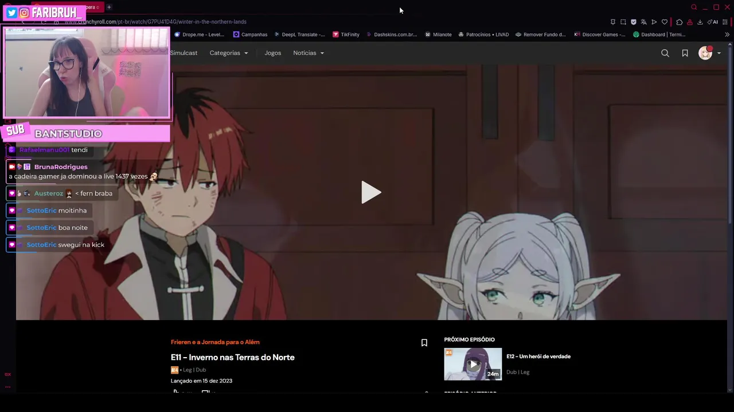Click the send/flow arrow icon in toolbar
This screenshot has width=734, height=412.
[x=654, y=22]
